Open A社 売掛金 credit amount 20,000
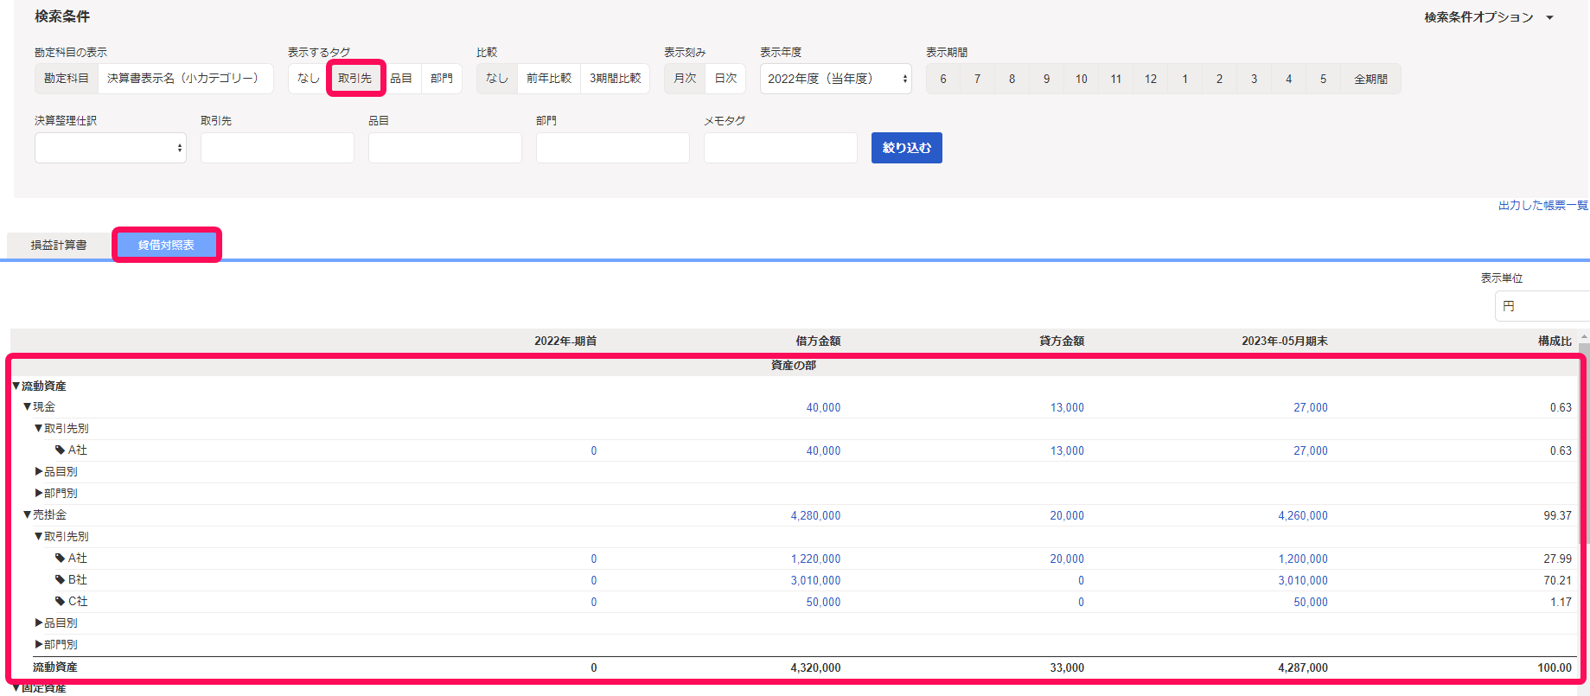The image size is (1590, 696). click(x=1067, y=559)
